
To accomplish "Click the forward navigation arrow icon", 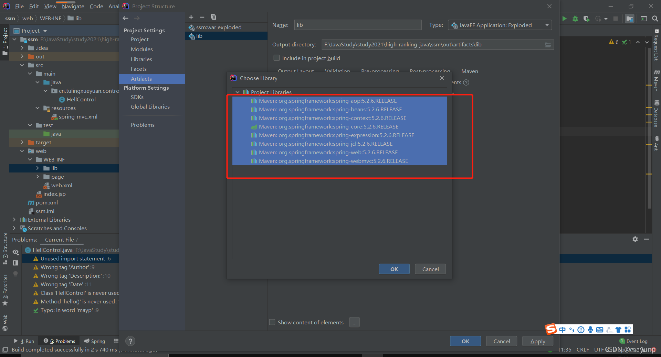I will pyautogui.click(x=137, y=18).
